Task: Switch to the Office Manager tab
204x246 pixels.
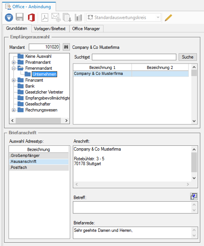Action: [86, 29]
